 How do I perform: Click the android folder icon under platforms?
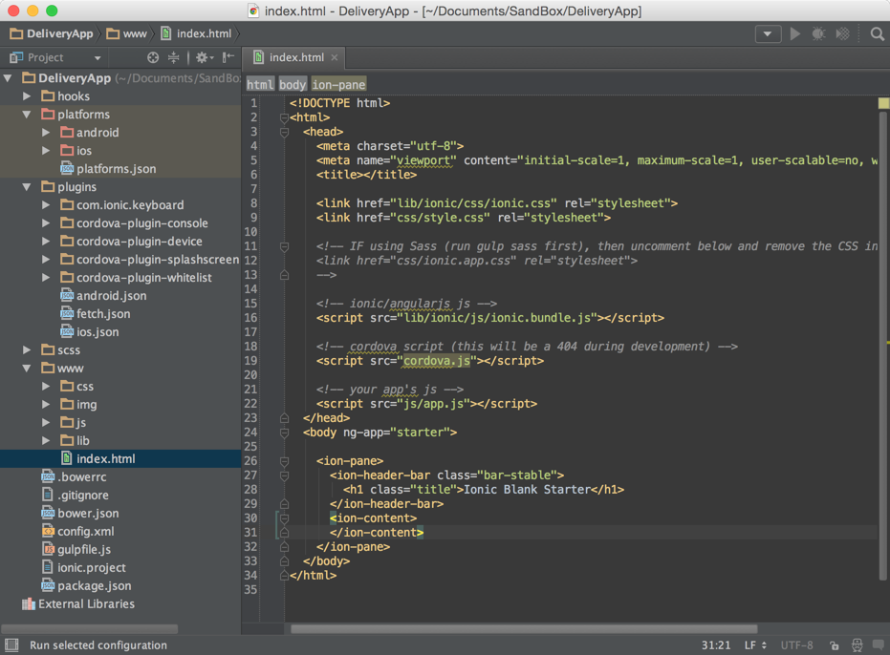[x=67, y=132]
